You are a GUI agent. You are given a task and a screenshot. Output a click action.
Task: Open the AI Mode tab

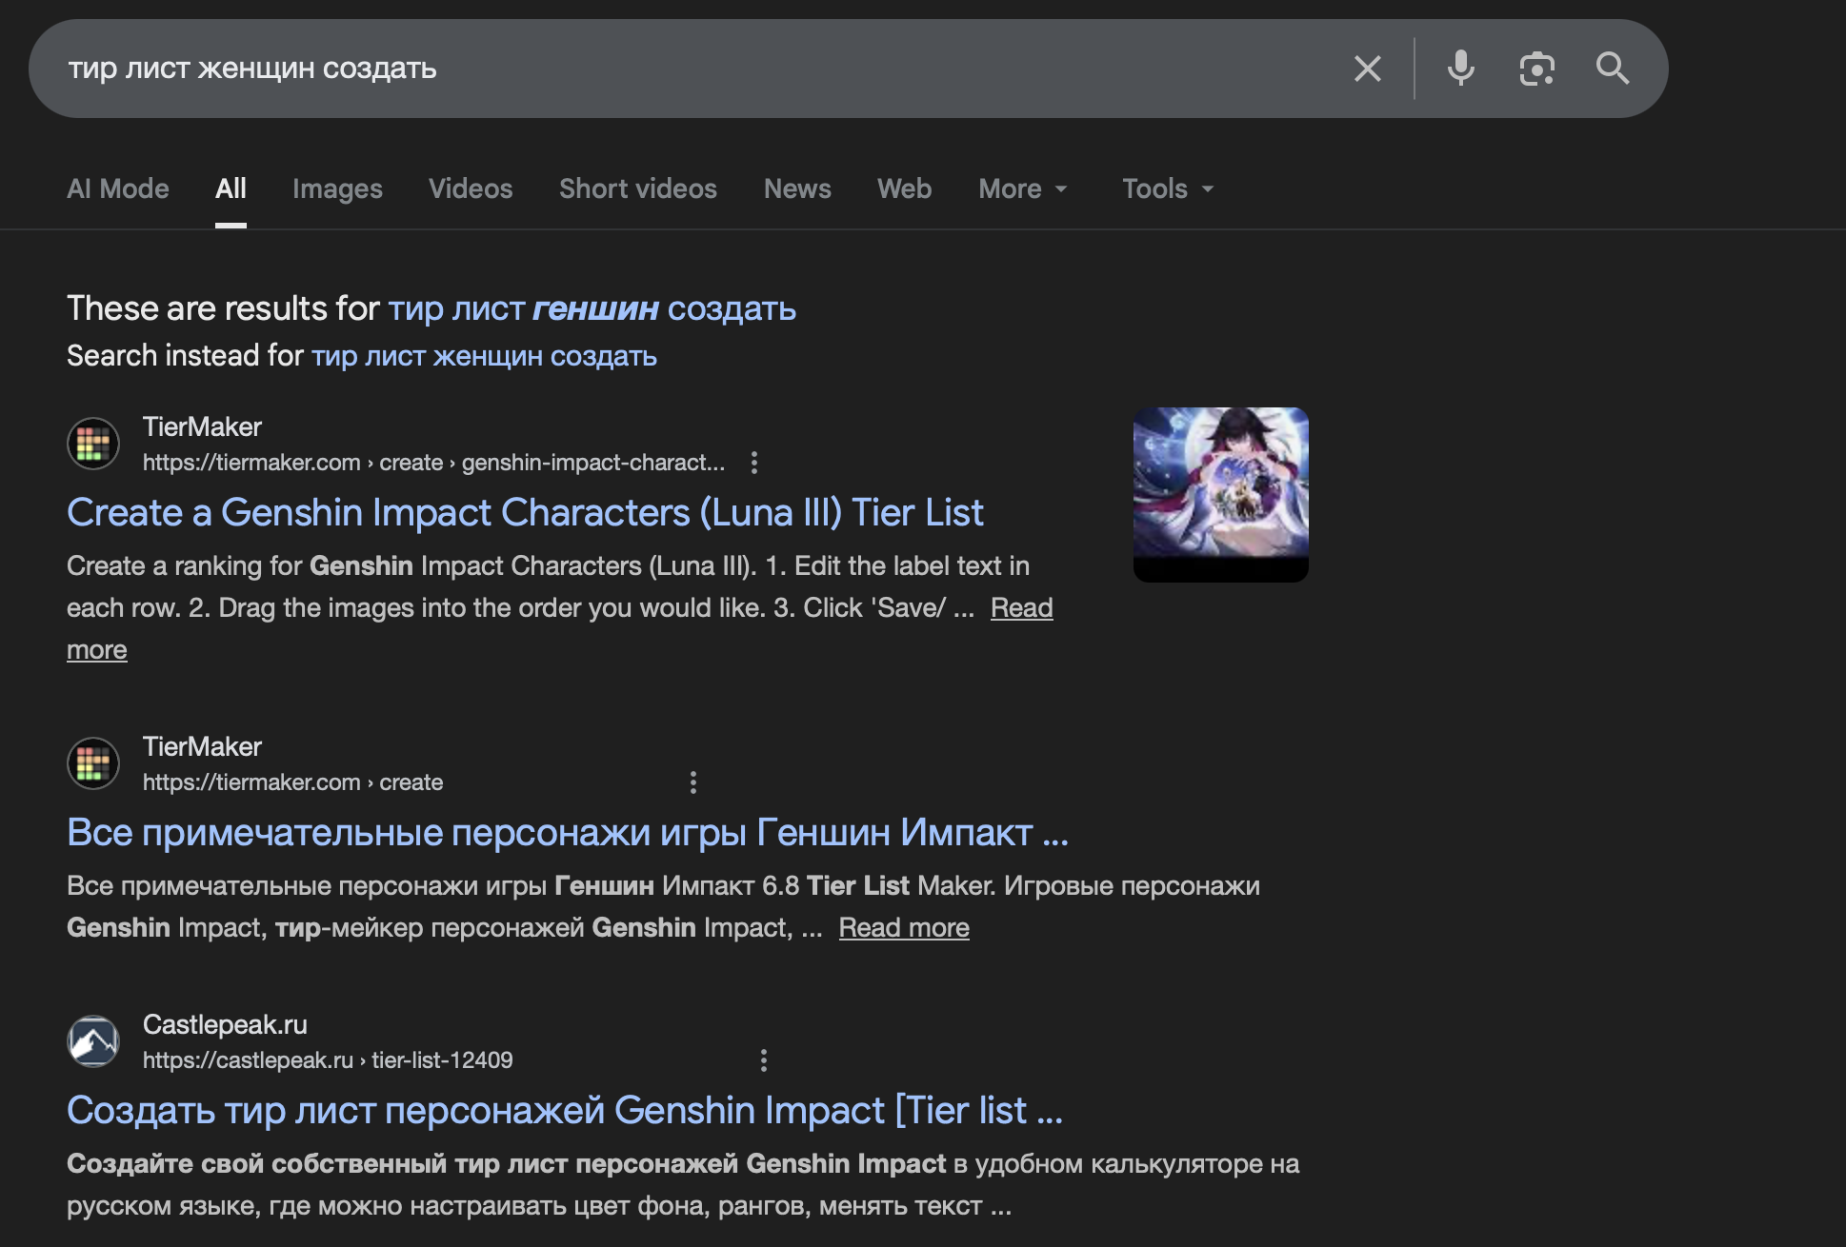(118, 188)
